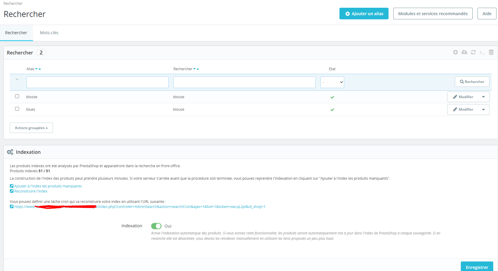The height and width of the screenshot is (271, 498).
Task: Click the Aide button
Action: 487,14
